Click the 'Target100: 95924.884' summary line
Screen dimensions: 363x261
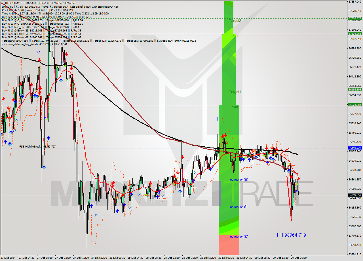coord(99,41)
